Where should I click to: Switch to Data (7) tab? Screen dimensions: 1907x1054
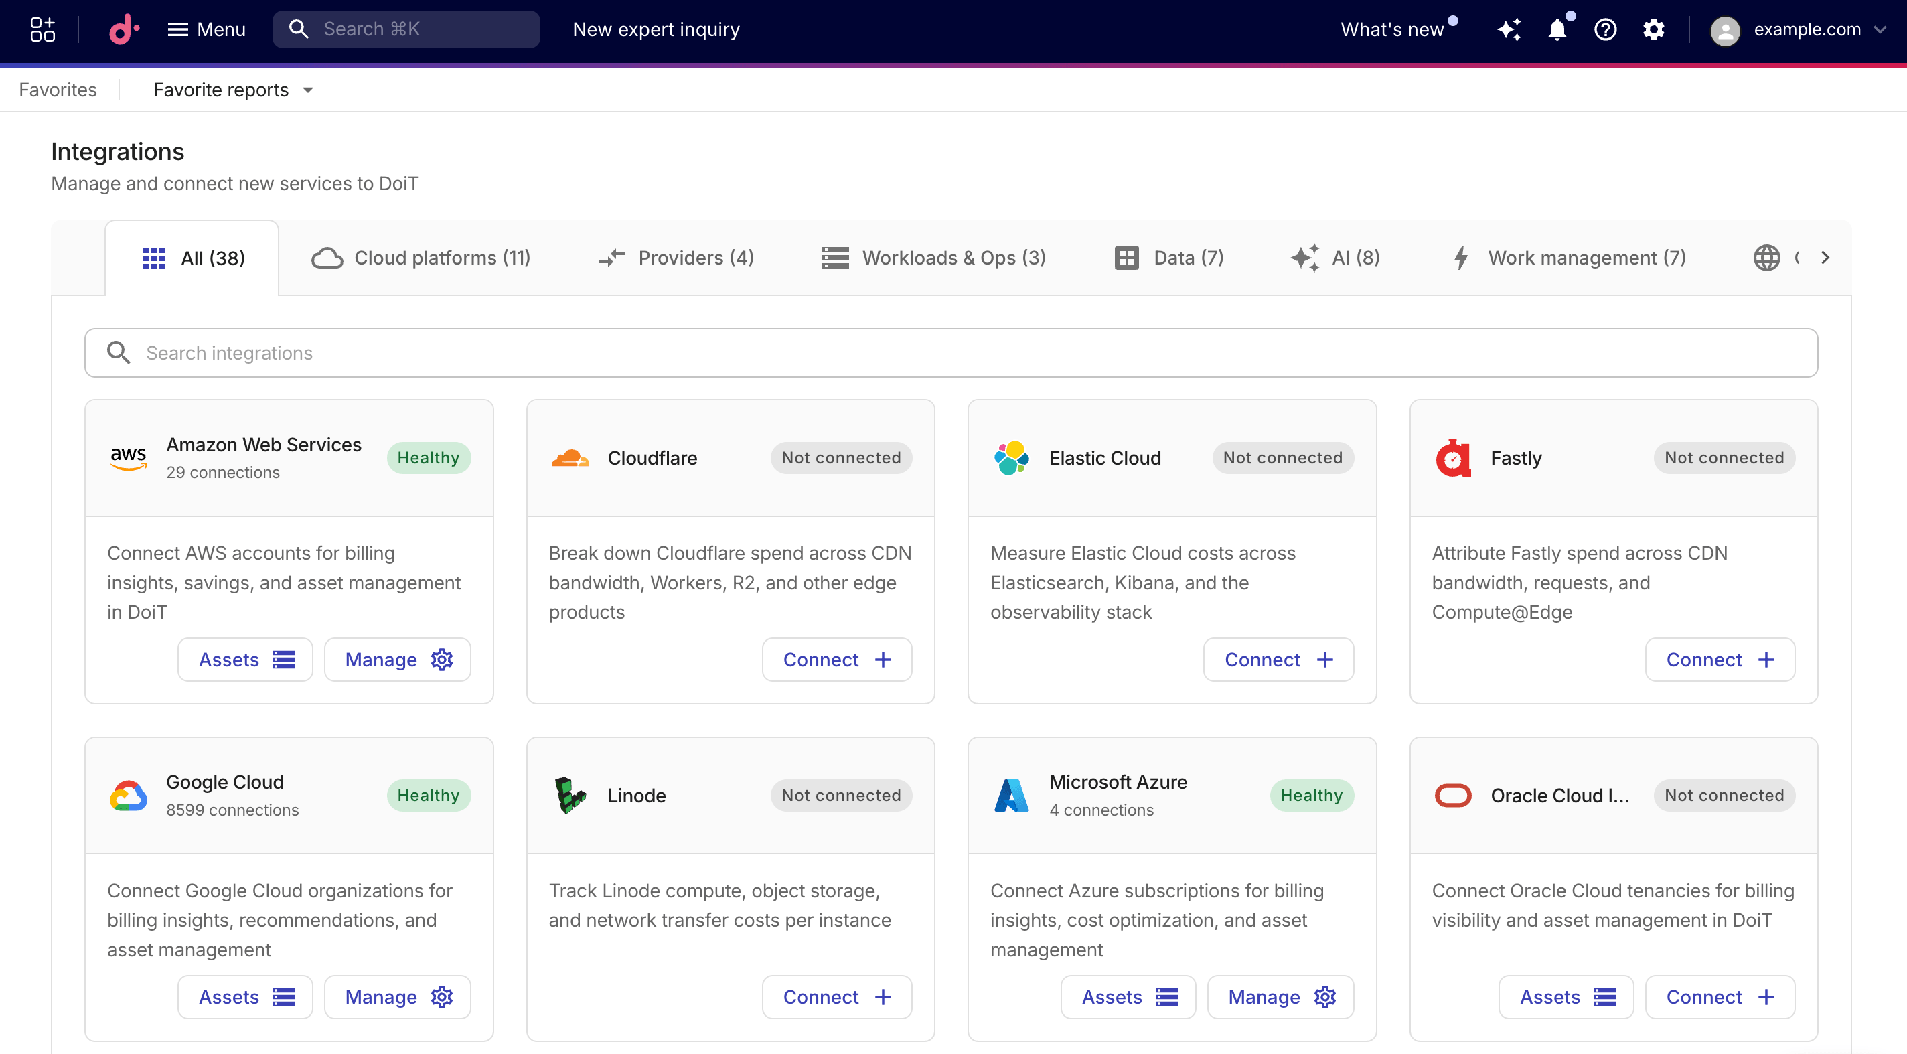tap(1169, 258)
